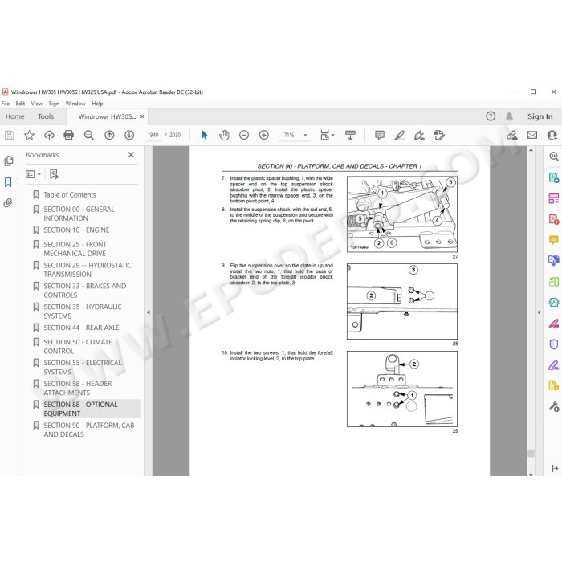Click the share with others icon
The image size is (562, 562).
[552, 135]
